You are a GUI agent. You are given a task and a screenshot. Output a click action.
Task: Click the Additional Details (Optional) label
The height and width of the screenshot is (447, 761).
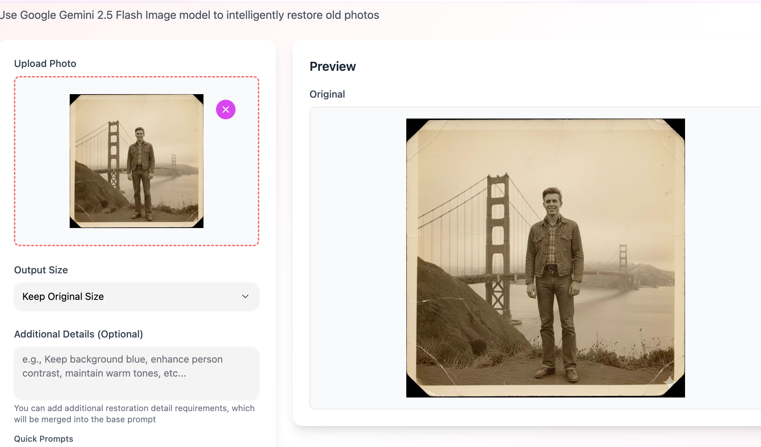(x=78, y=334)
